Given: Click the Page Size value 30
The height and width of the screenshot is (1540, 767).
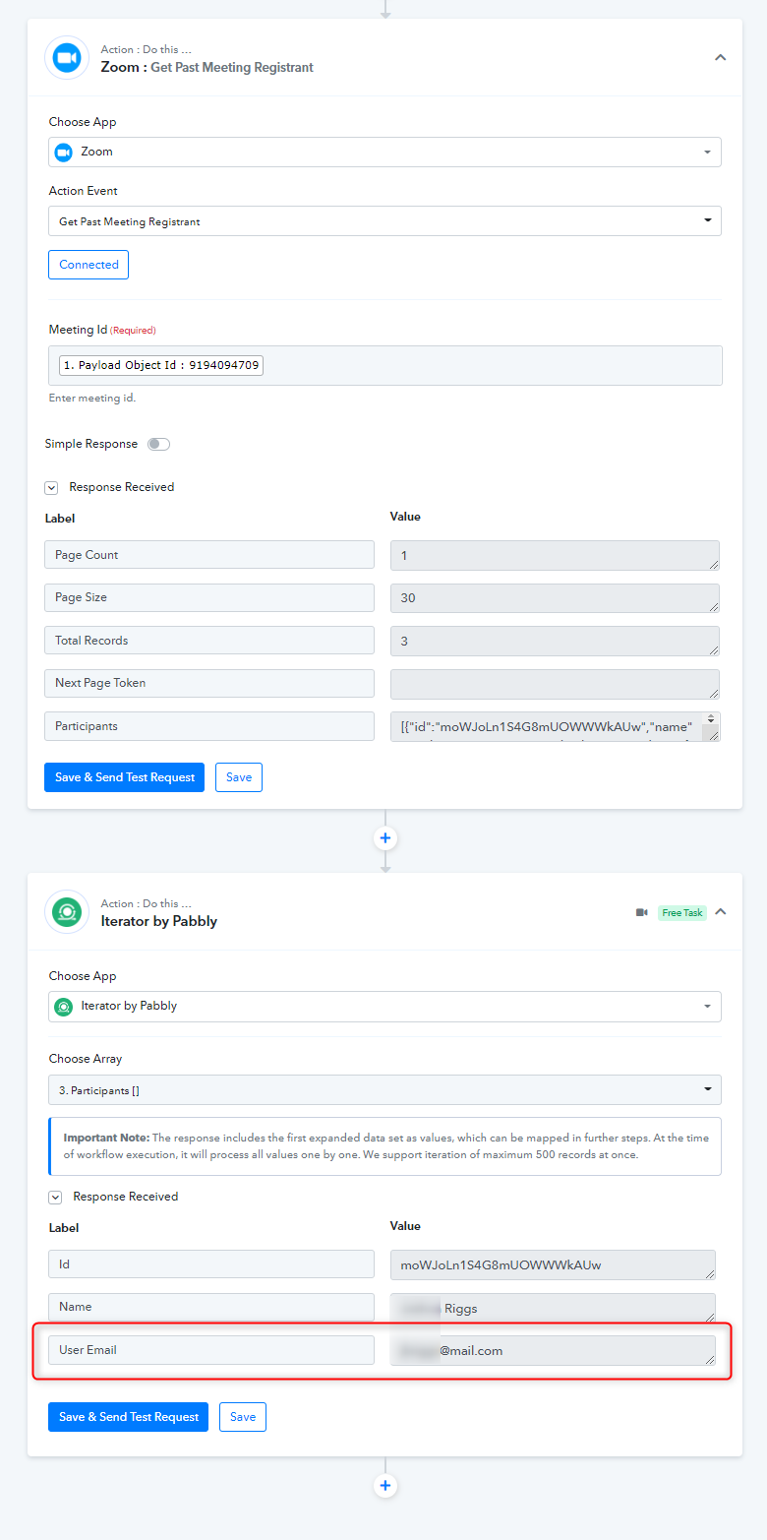Looking at the screenshot, I should 555,598.
